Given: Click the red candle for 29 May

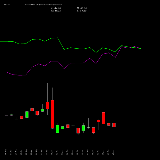Looking at the screenshot, I should point(47,105).
